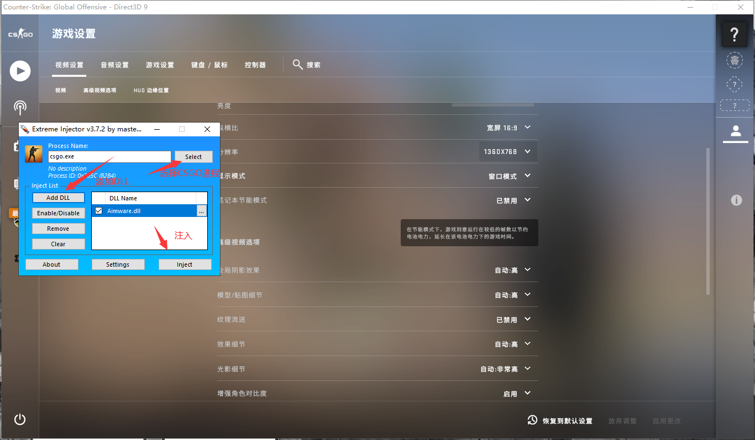The width and height of the screenshot is (755, 440).
Task: Open the help question mark icon at top right
Action: click(735, 35)
